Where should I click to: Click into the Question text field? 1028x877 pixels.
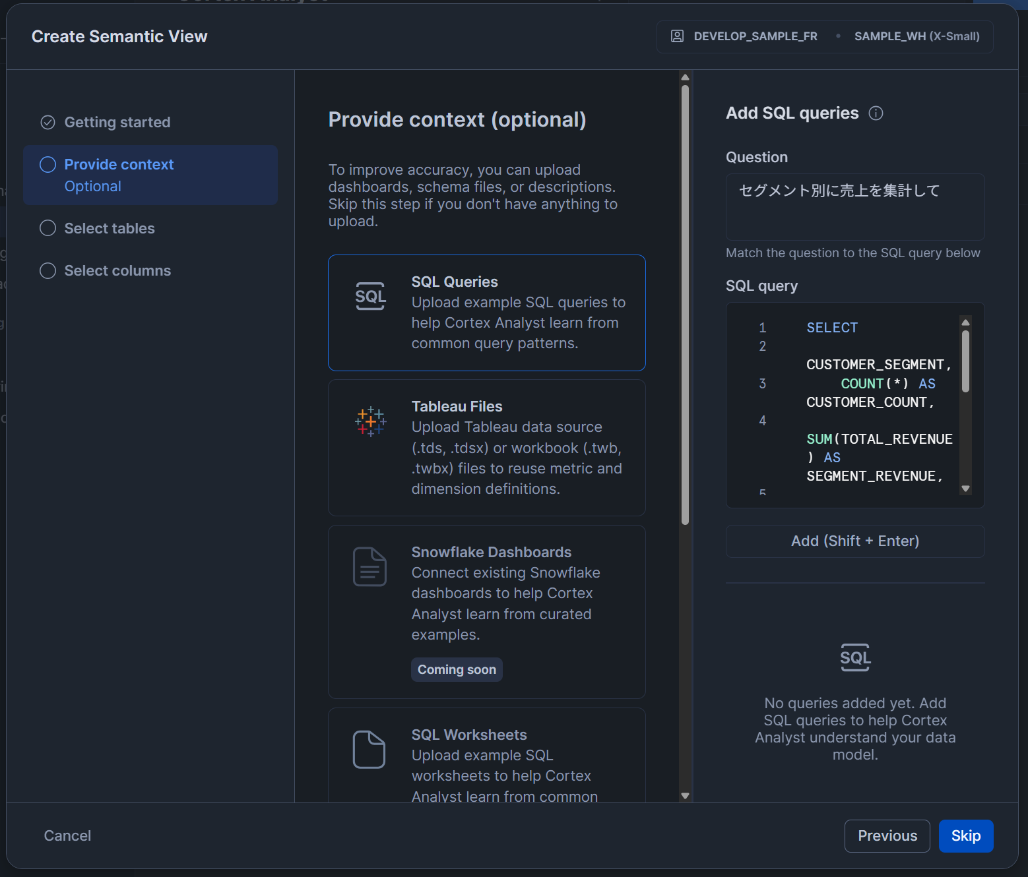click(854, 207)
